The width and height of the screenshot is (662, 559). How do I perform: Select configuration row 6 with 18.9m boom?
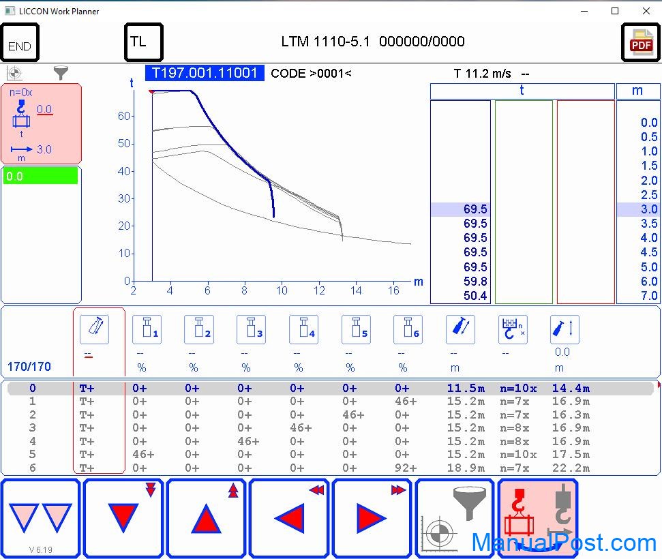point(331,468)
